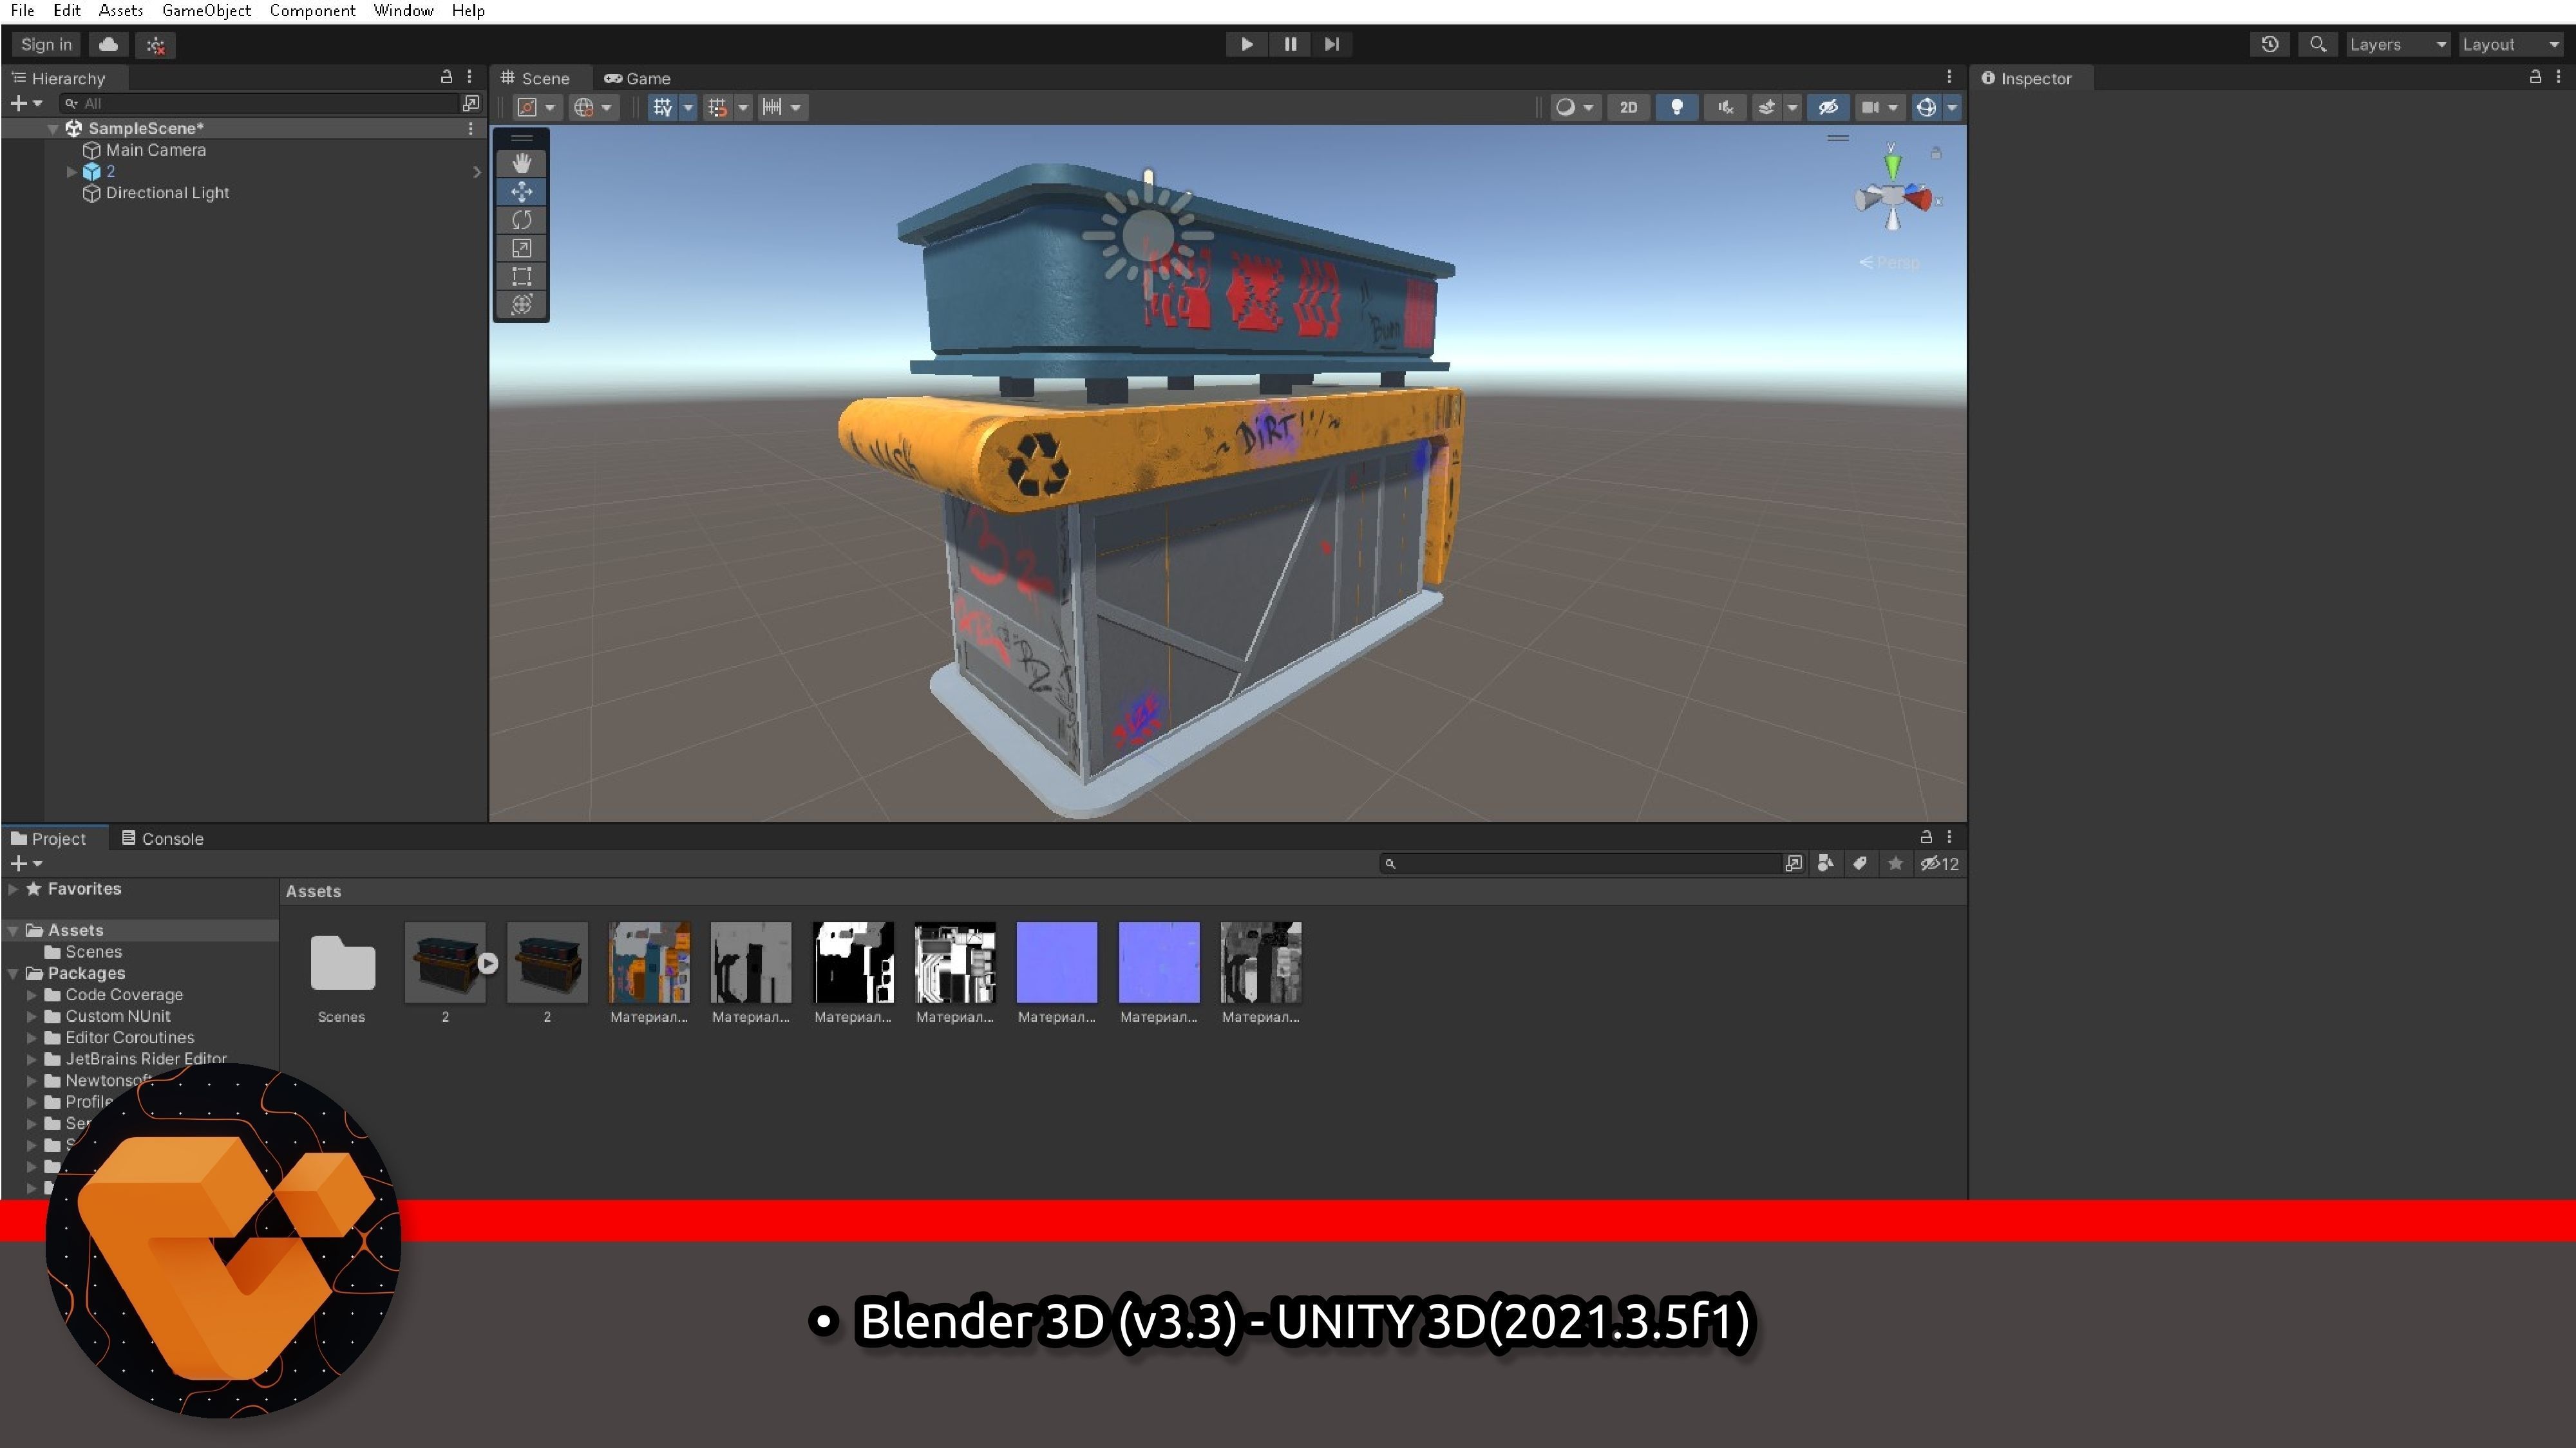Click the favorites star in Project toolbar
This screenshot has height=1448, width=2576.
(x=1895, y=864)
